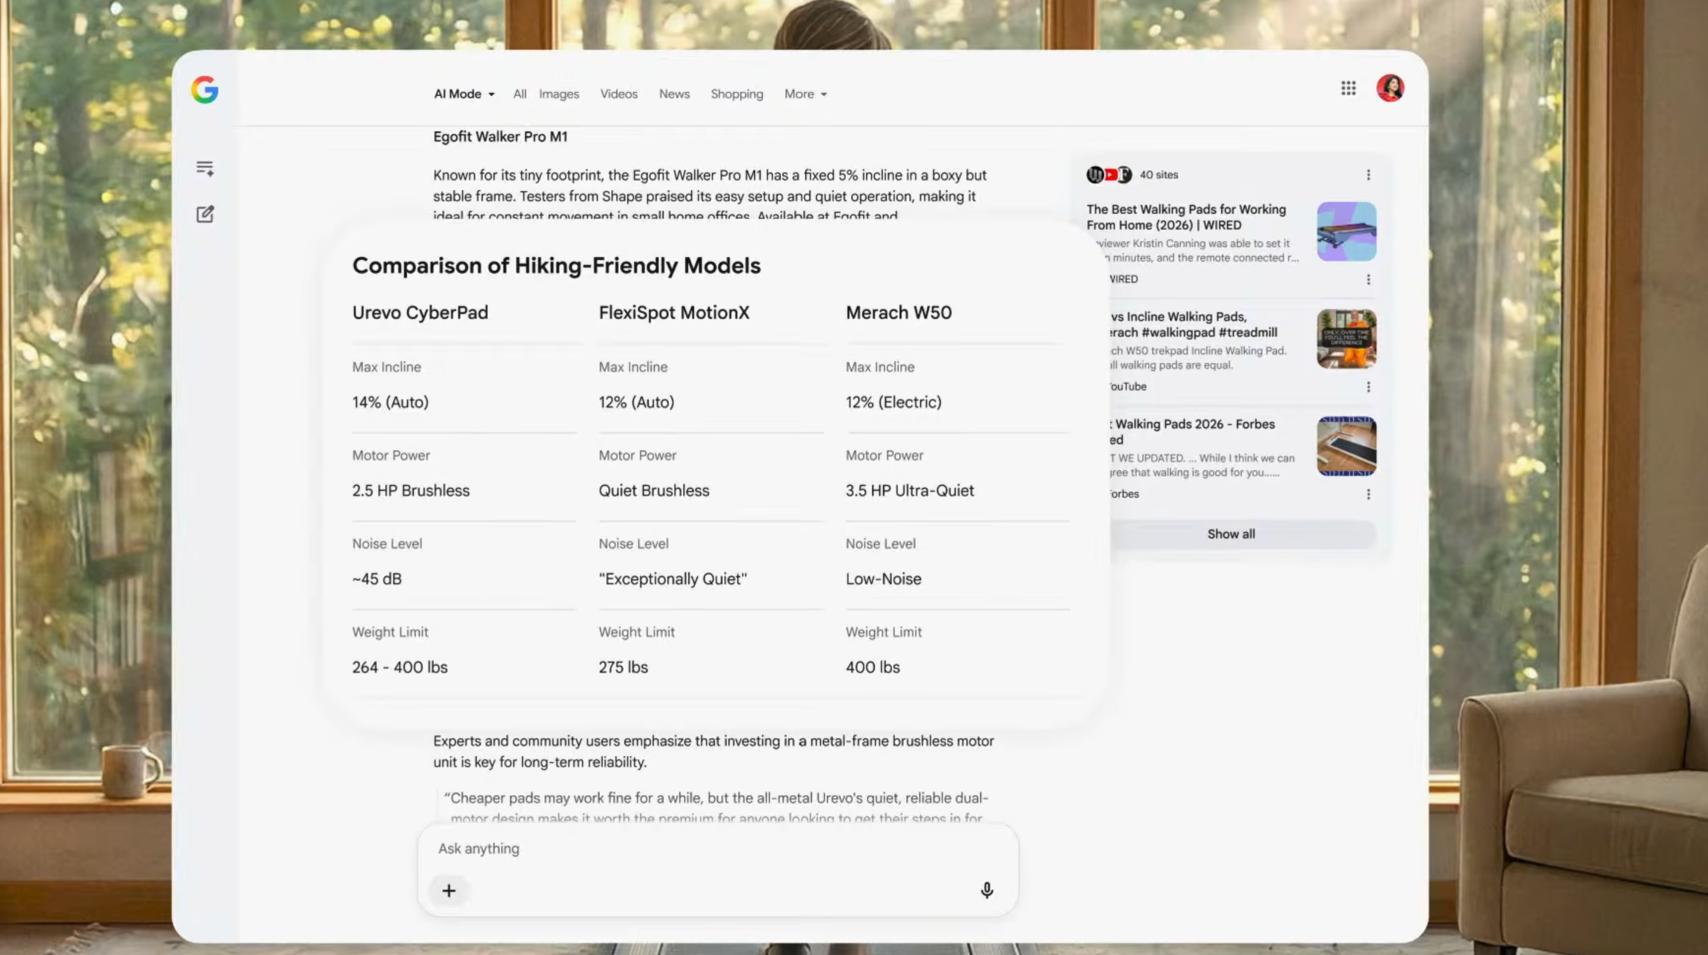Switch to the News tab
Screen dimensions: 1708x955
[674, 94]
